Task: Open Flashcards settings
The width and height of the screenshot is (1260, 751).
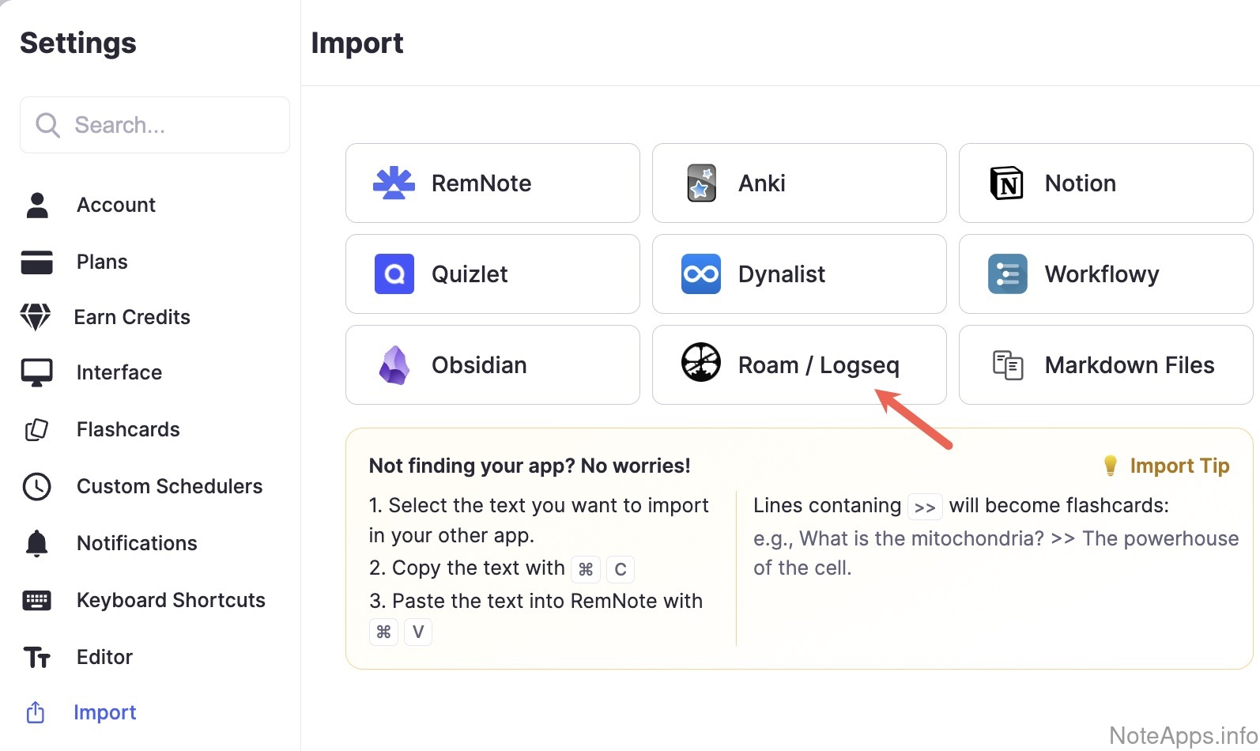Action: point(128,429)
